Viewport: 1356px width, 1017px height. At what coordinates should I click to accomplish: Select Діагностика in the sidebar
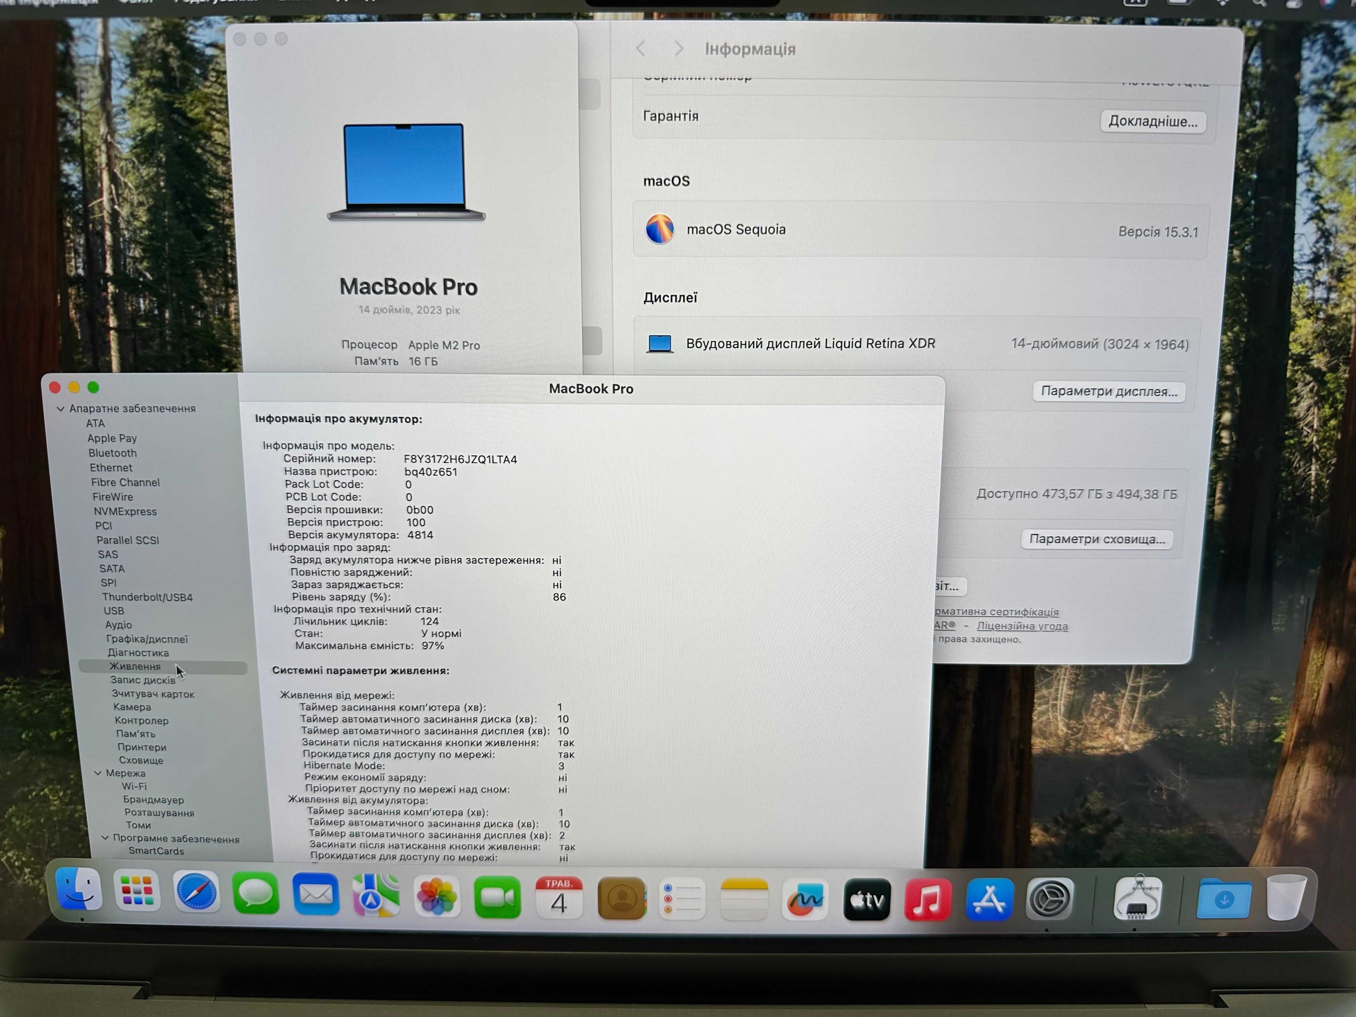[138, 653]
